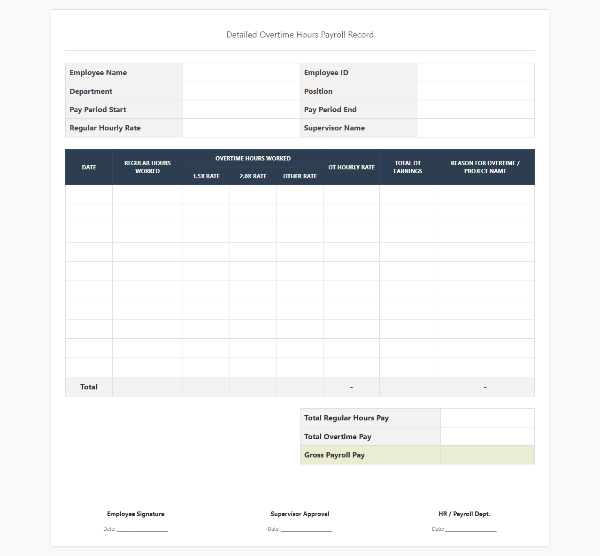600x556 pixels.
Task: Click the OTHER RATE sub-header
Action: tap(300, 176)
